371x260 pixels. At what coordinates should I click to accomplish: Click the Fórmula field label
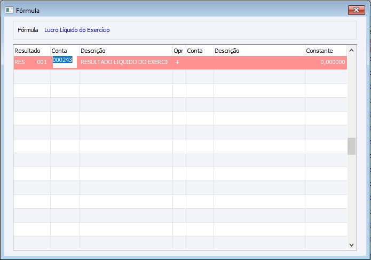[x=28, y=30]
